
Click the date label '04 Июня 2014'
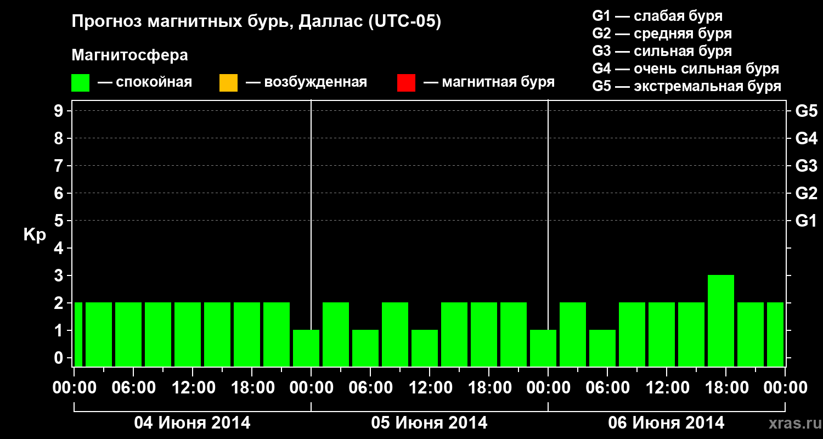[x=193, y=423]
